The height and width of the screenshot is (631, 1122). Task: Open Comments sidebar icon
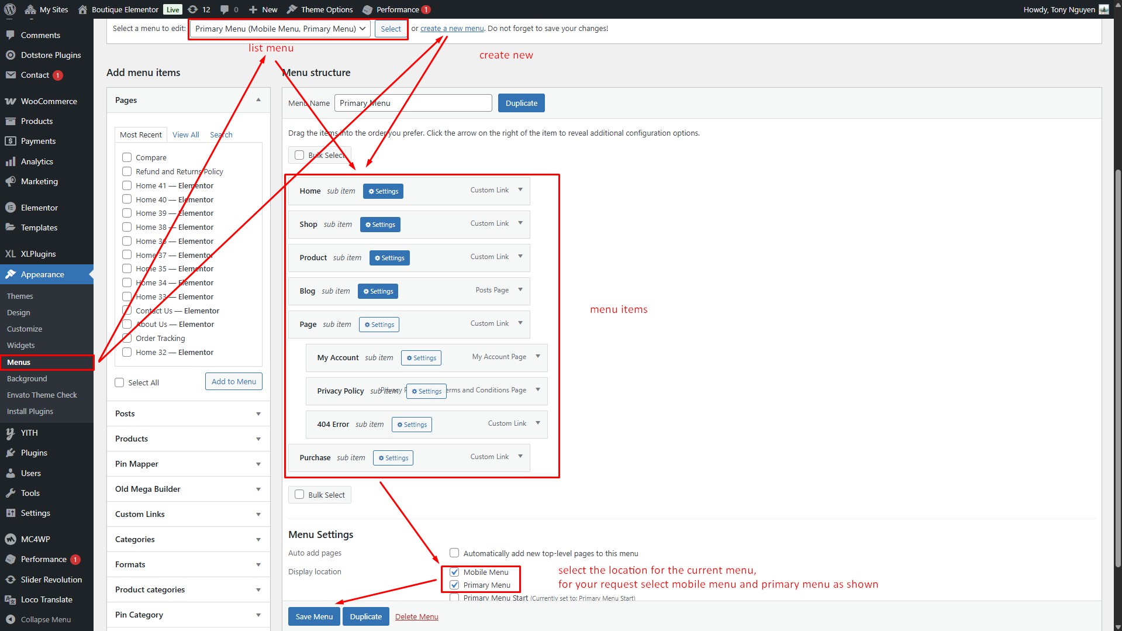[11, 35]
